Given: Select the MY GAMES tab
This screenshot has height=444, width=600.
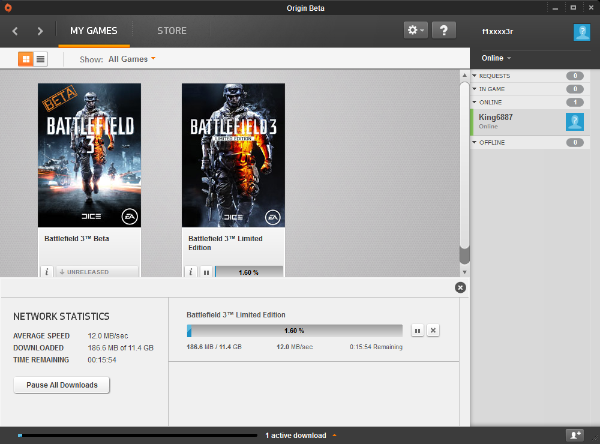Looking at the screenshot, I should 94,31.
